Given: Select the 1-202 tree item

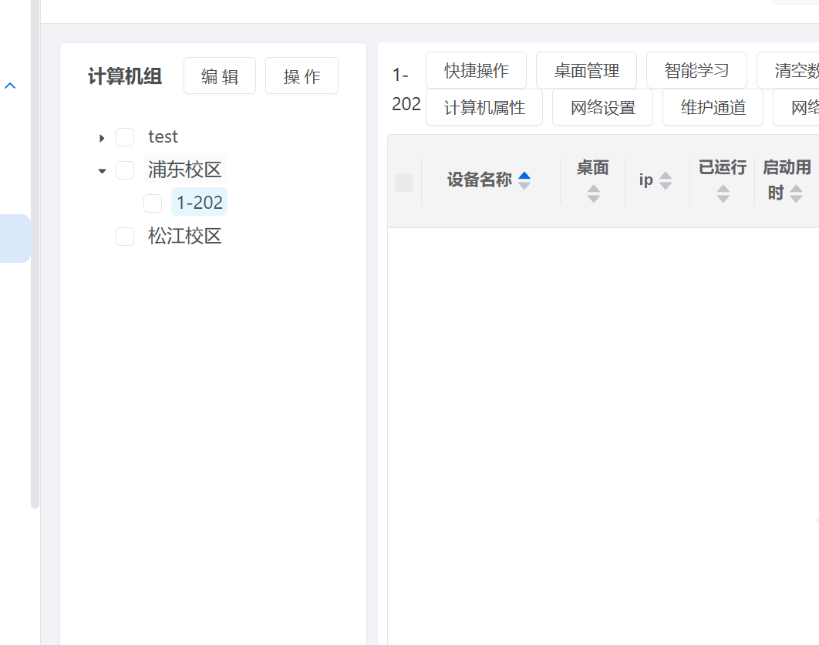Looking at the screenshot, I should coord(200,203).
